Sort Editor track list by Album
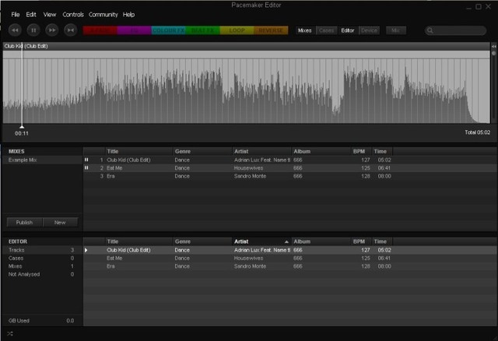 [x=321, y=241]
